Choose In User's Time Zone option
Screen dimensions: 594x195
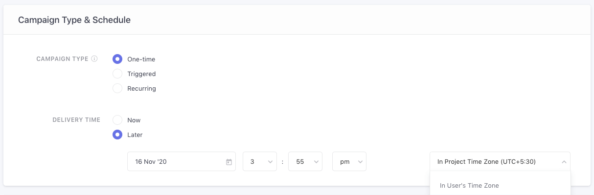click(469, 186)
